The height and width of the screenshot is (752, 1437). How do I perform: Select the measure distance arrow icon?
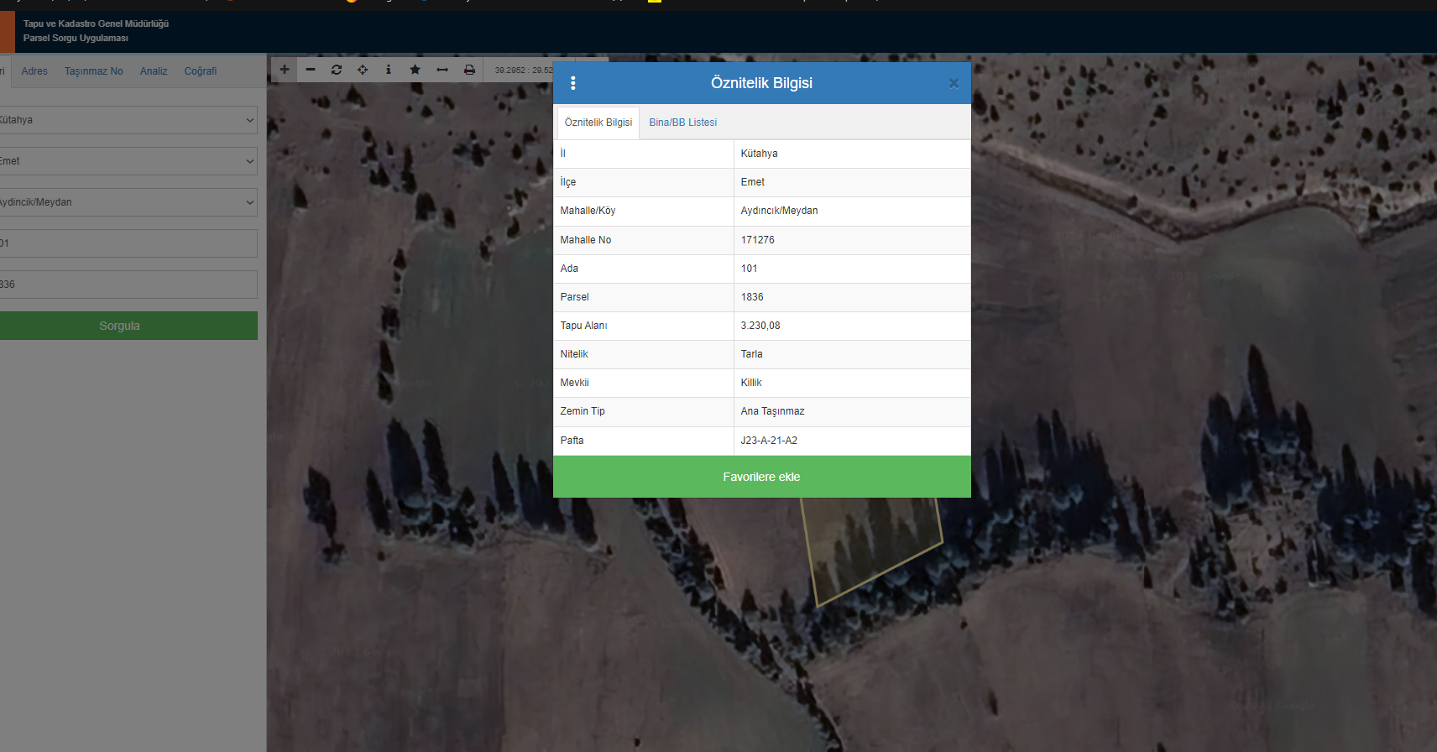(x=442, y=70)
